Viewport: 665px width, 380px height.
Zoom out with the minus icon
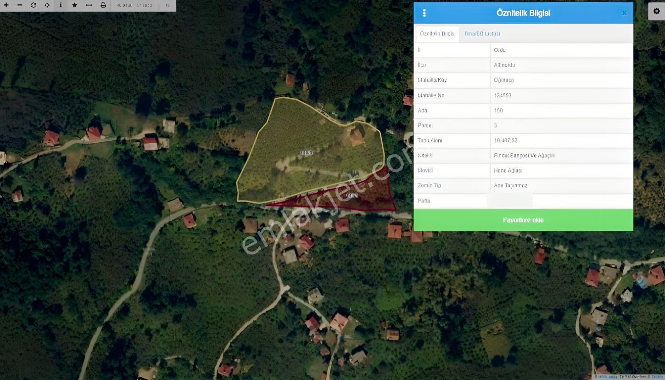[x=20, y=5]
